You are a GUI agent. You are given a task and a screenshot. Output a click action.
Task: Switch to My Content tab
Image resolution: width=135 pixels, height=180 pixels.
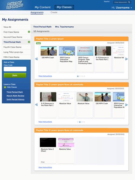pyautogui.click(x=43, y=7)
